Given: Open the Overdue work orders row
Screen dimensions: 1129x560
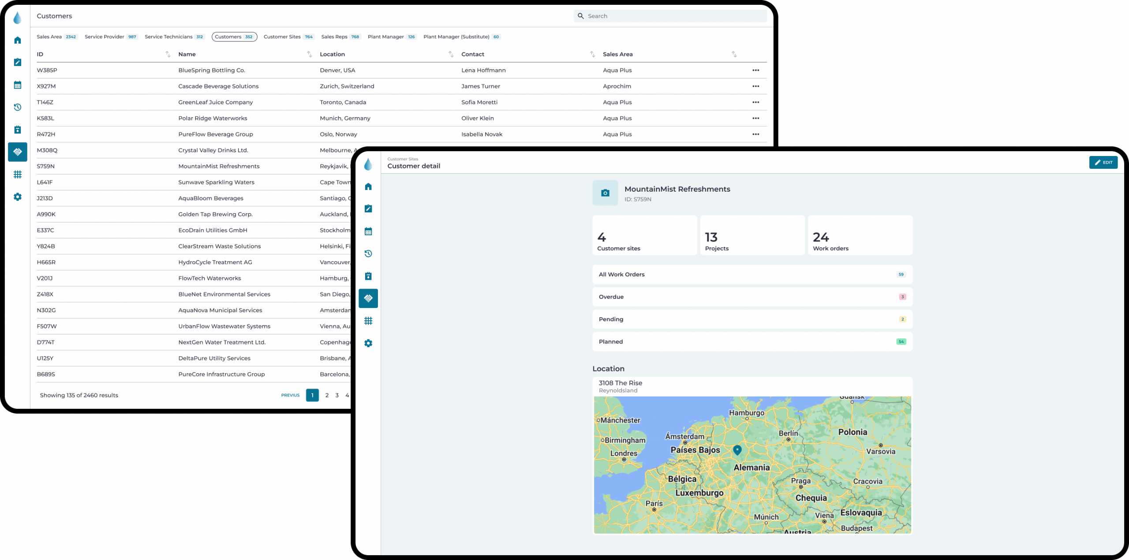Looking at the screenshot, I should click(752, 297).
